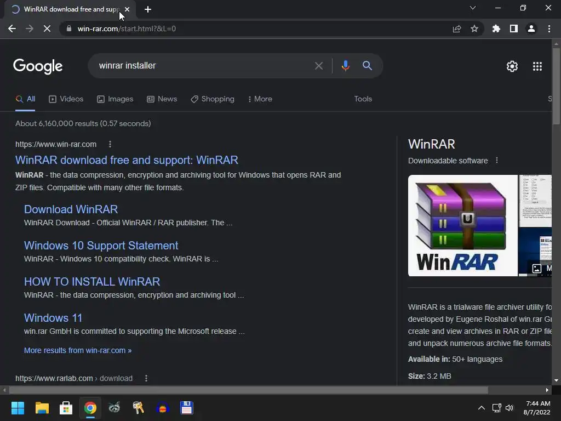The width and height of the screenshot is (561, 421).
Task: Open the Chrome profile avatar
Action: pyautogui.click(x=531, y=29)
